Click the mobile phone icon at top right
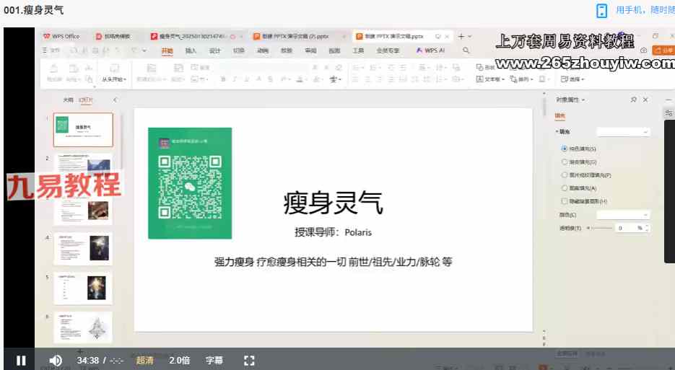Viewport: 675px width, 370px height. pos(601,10)
